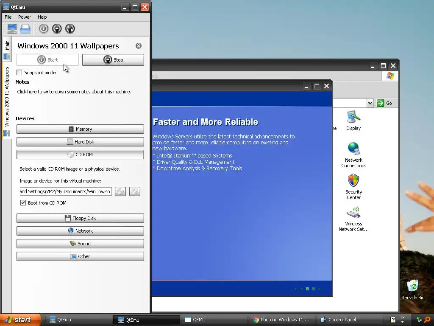Screen dimensions: 434x326
Task: Open the Help menu
Action: (42, 17)
